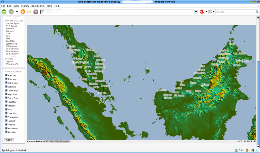Open the Adblock Plus toolbar icon
This screenshot has height=153, width=260.
pos(201,11)
